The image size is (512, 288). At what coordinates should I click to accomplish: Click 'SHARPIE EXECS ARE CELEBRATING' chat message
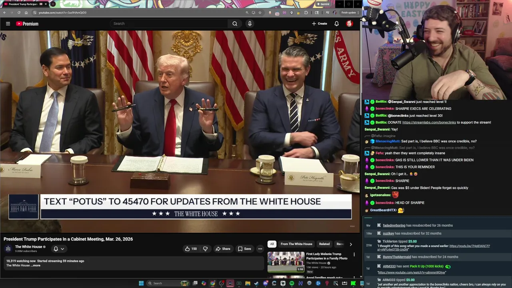click(x=423, y=108)
